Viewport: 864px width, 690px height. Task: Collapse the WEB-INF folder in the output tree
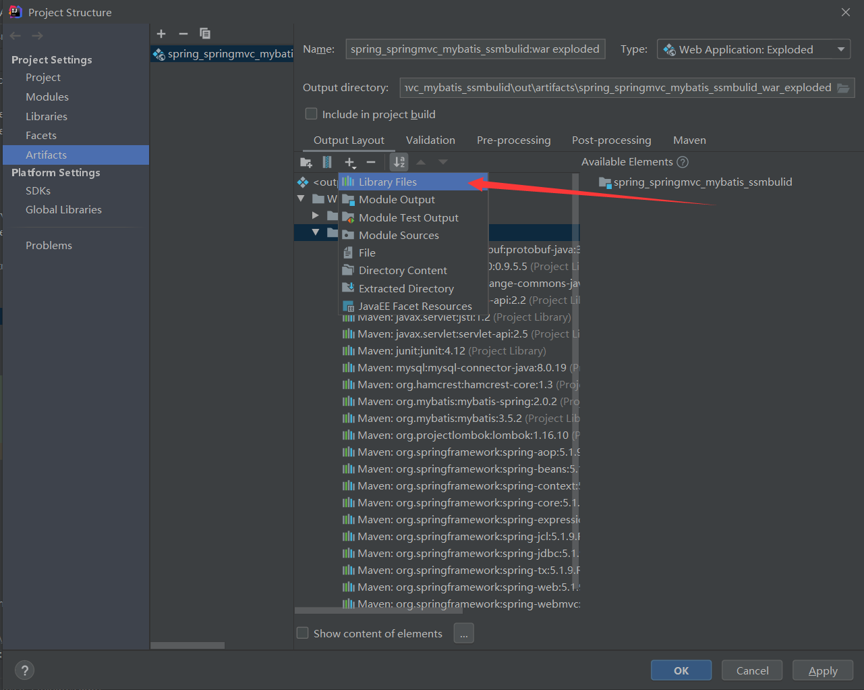[299, 198]
